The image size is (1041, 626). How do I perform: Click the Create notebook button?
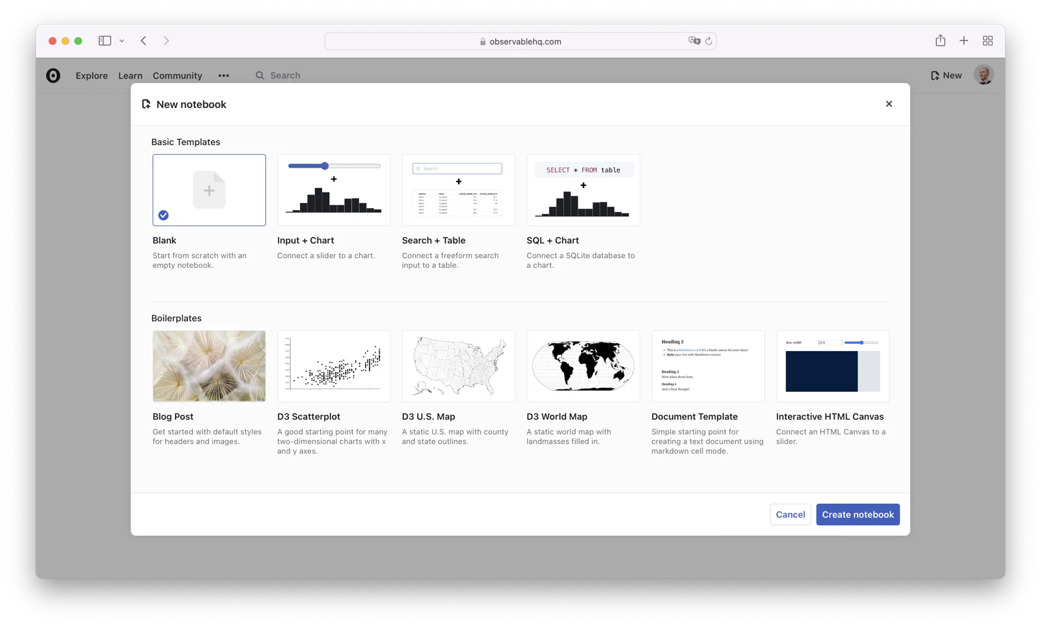858,514
